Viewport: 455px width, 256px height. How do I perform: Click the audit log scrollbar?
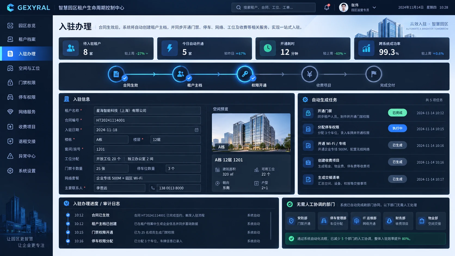(271, 226)
